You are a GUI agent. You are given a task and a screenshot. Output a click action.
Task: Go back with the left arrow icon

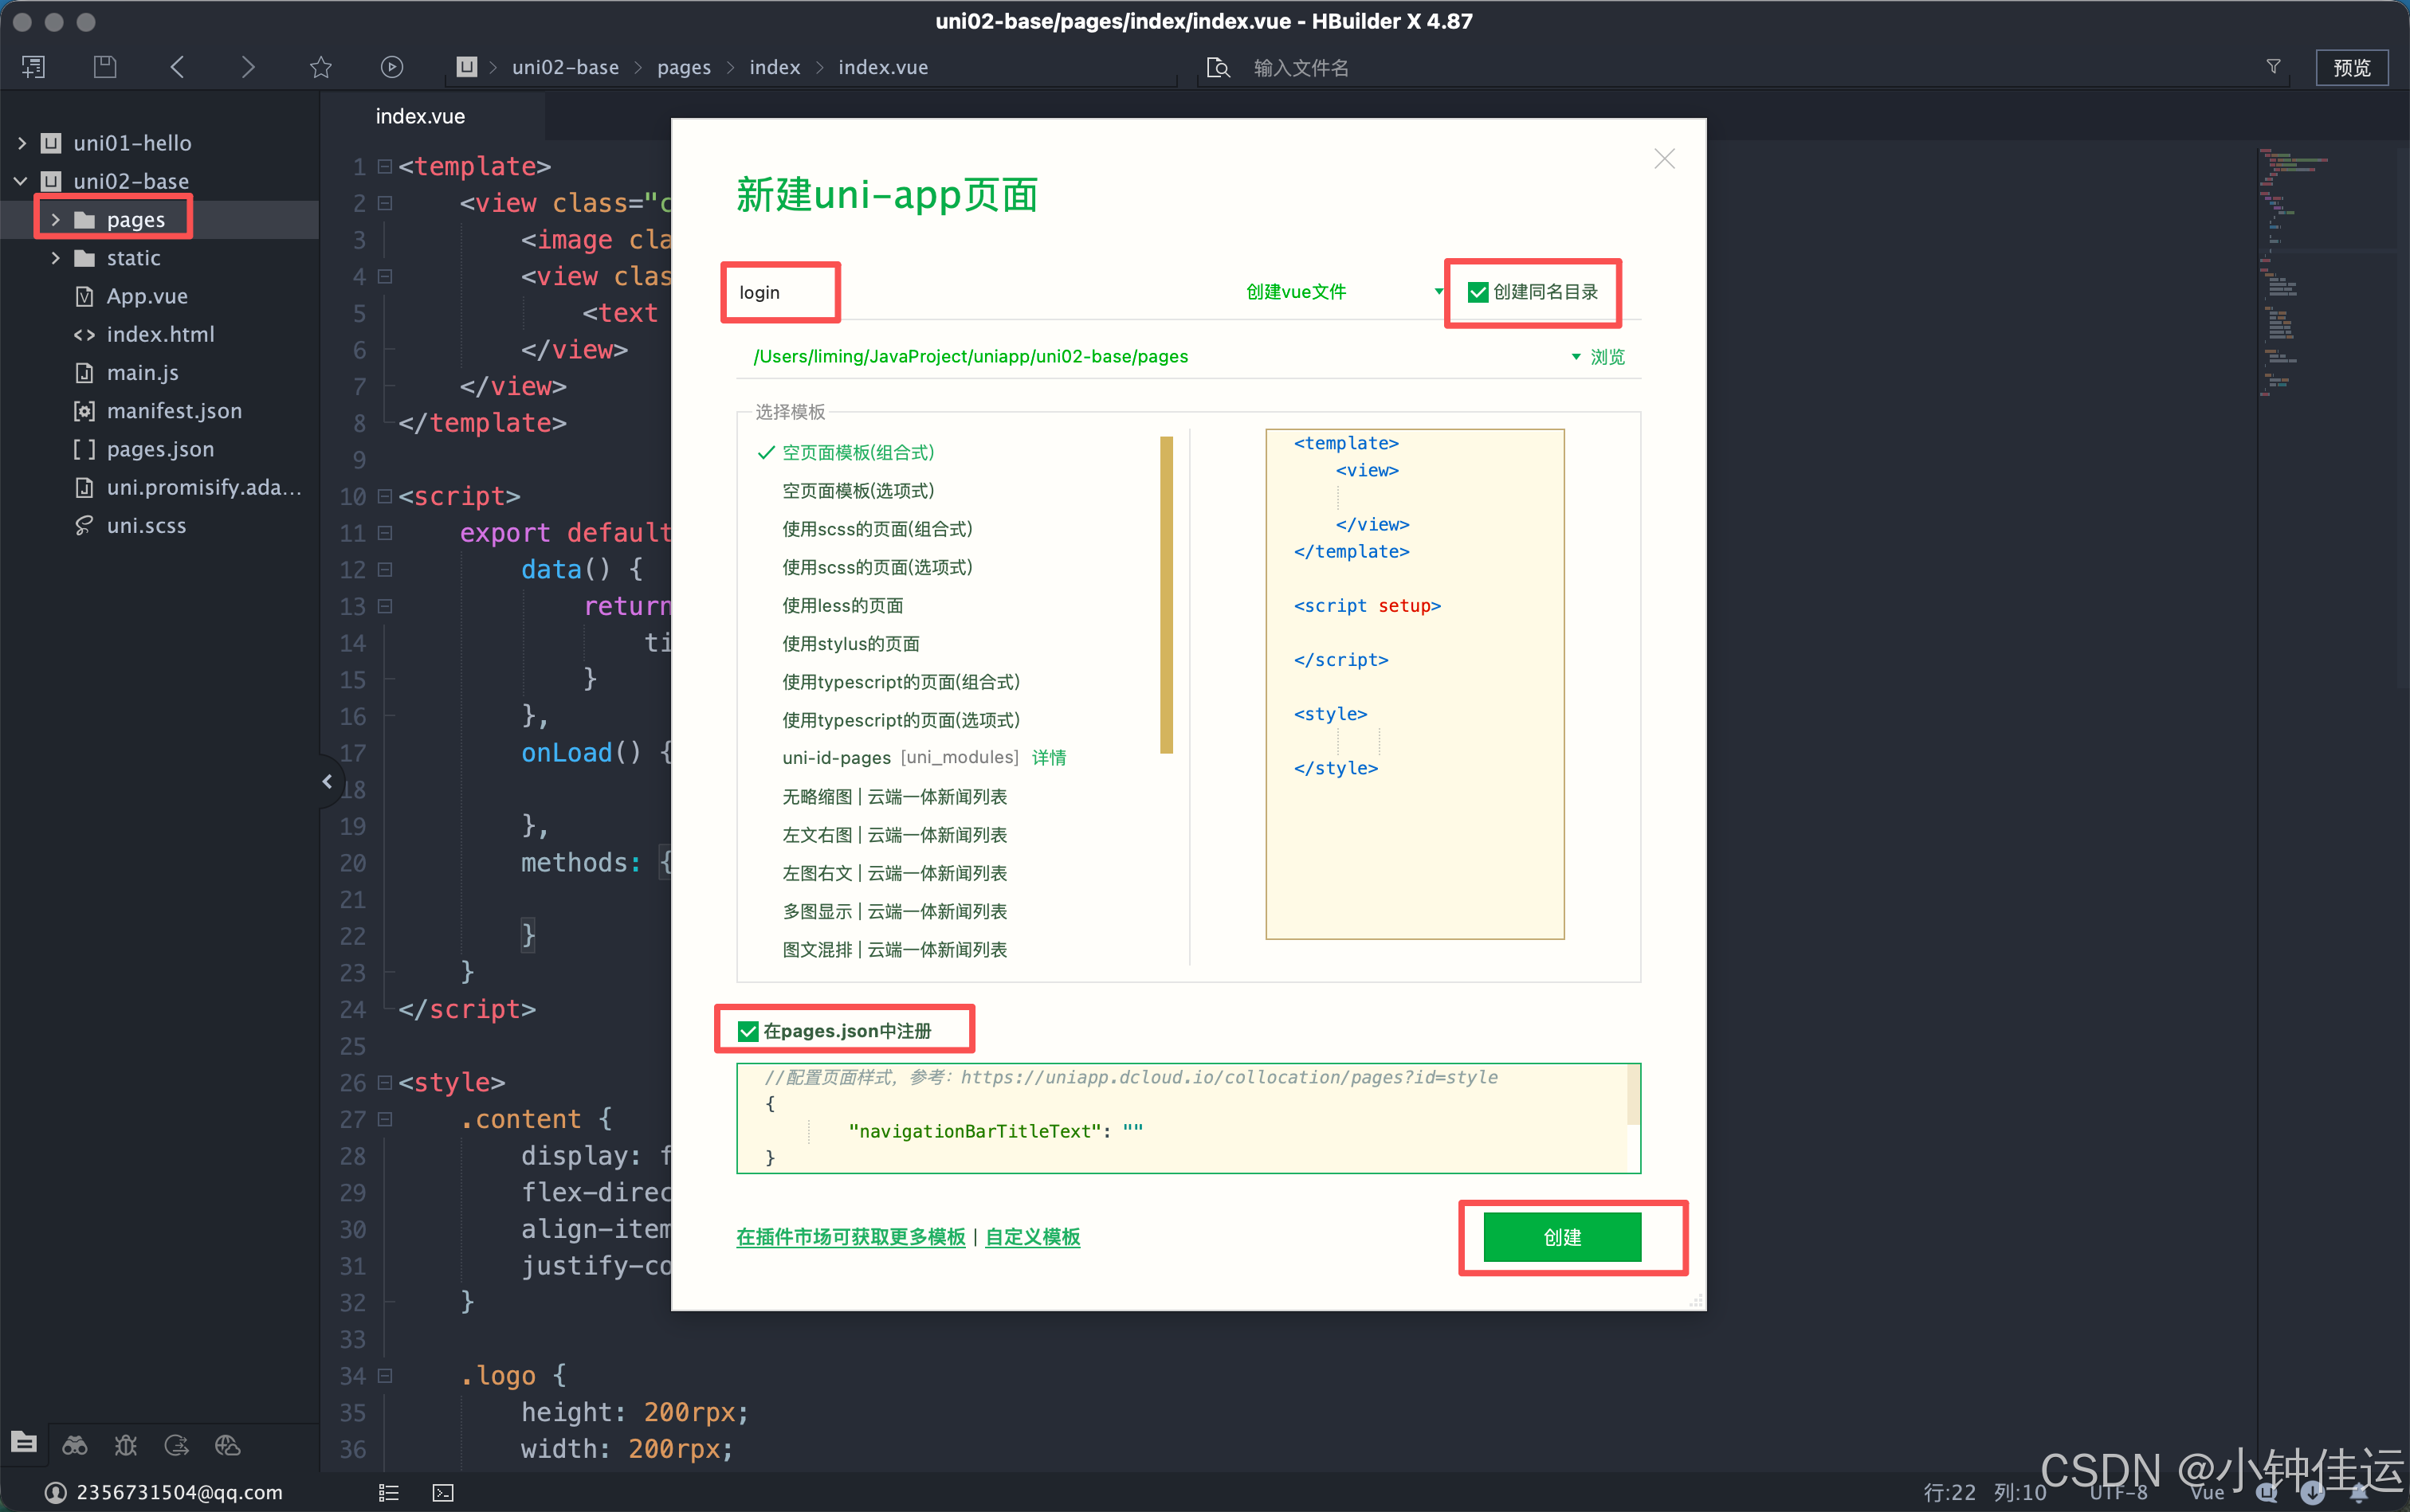(177, 67)
